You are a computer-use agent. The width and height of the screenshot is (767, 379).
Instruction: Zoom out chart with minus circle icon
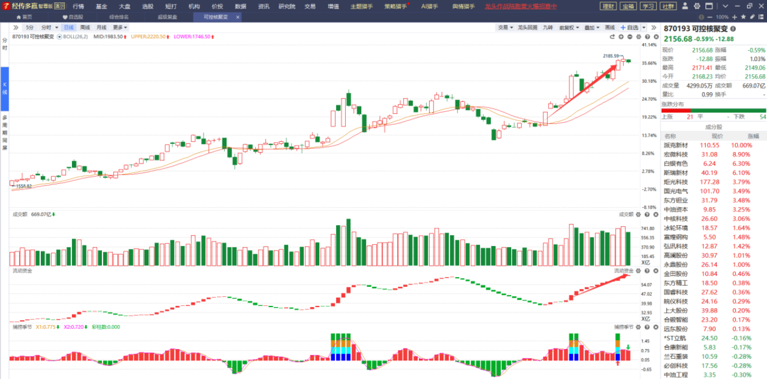click(x=630, y=37)
